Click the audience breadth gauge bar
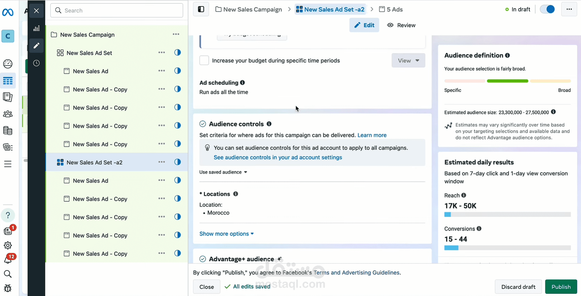The image size is (581, 296). (x=508, y=81)
